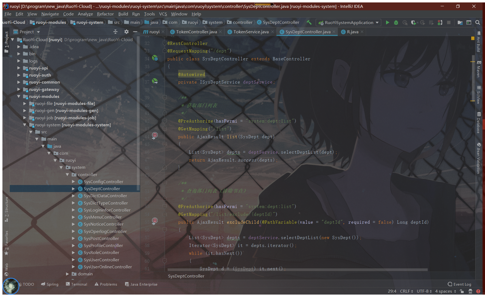485x297 pixels.
Task: Collapse the ruoyi-modules folder
Action: [19, 96]
